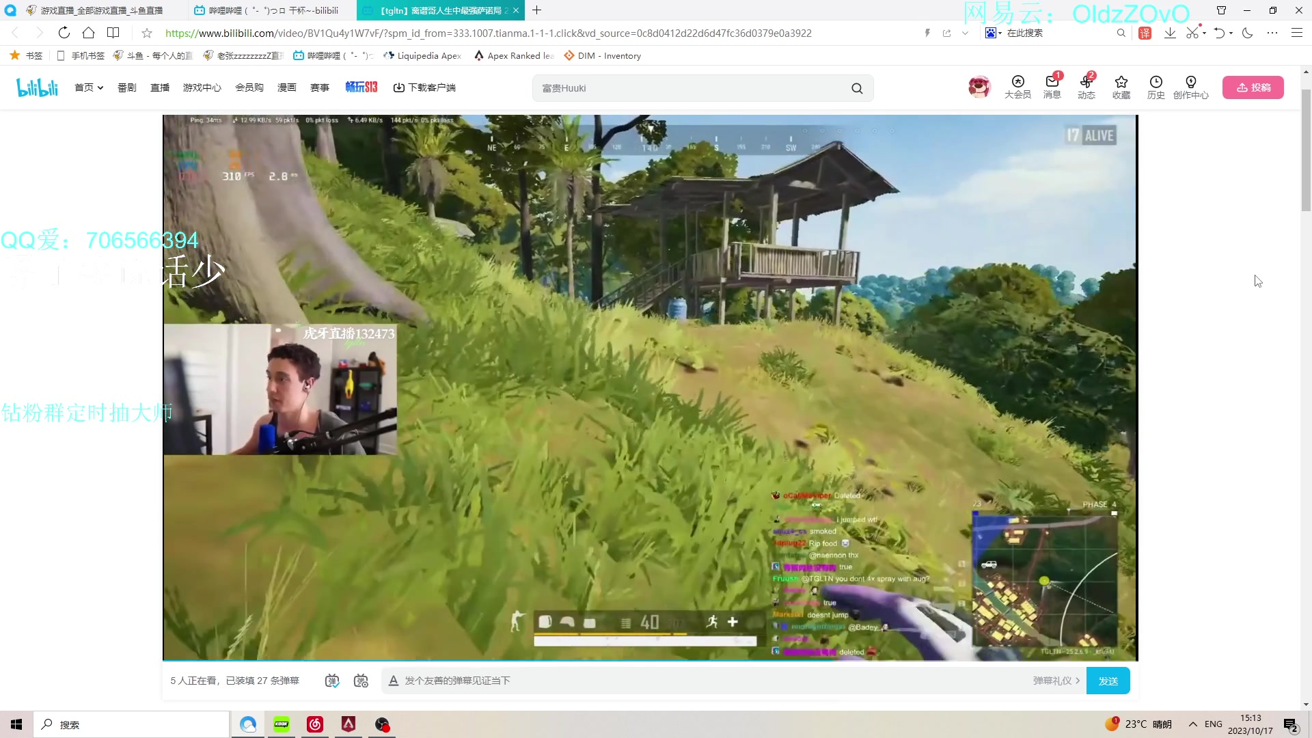This screenshot has height=738, width=1312.
Task: Open the browser hamburger menu
Action: (1297, 33)
